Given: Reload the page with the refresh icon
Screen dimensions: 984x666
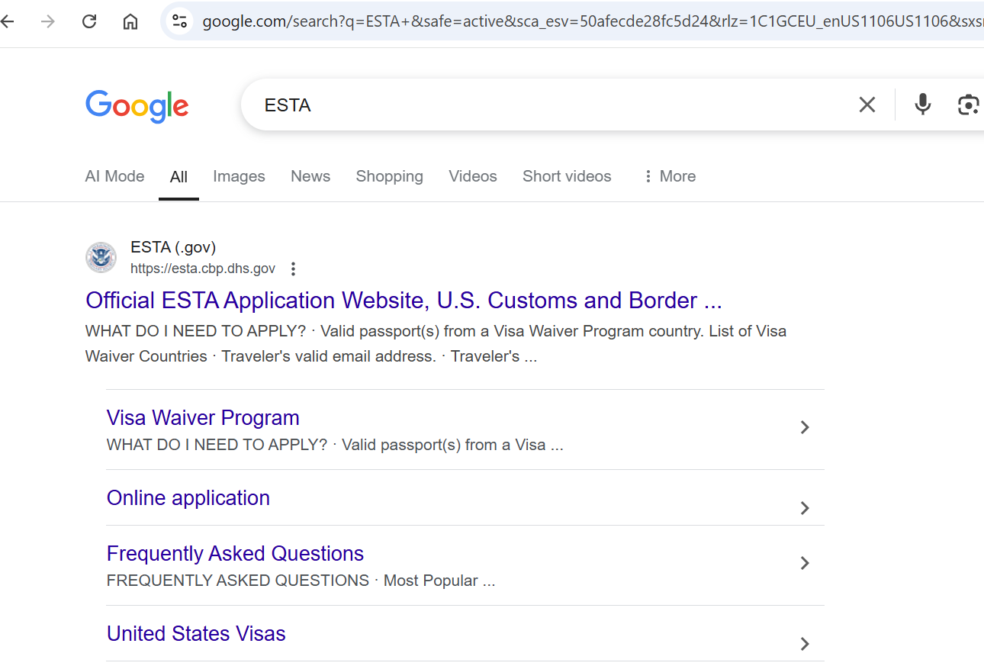Looking at the screenshot, I should click(x=89, y=21).
